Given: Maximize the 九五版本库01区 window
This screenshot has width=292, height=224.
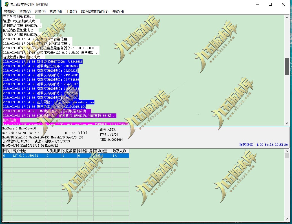Looking at the screenshot, I should click(x=270, y=4).
